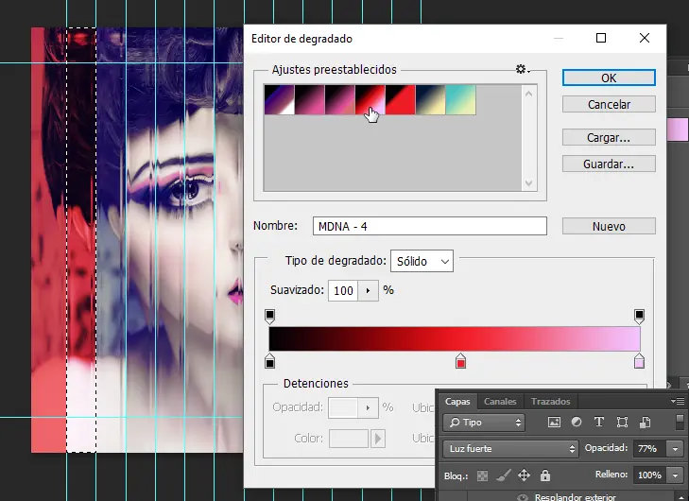Expand the Luz fuerte blend mode dropdown

(x=510, y=448)
